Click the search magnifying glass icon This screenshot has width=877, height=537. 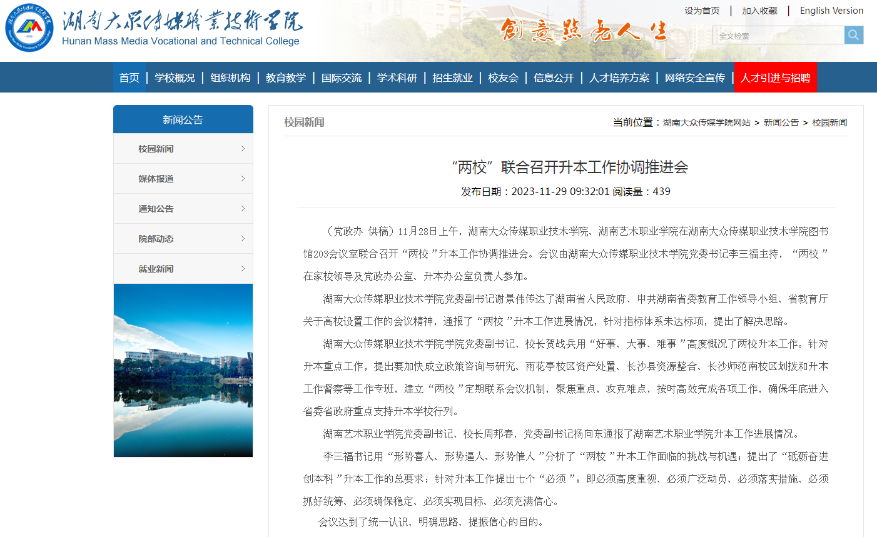(x=853, y=35)
